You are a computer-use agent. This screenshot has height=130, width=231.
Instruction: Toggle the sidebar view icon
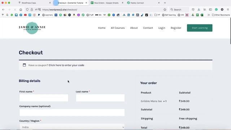click(210, 10)
